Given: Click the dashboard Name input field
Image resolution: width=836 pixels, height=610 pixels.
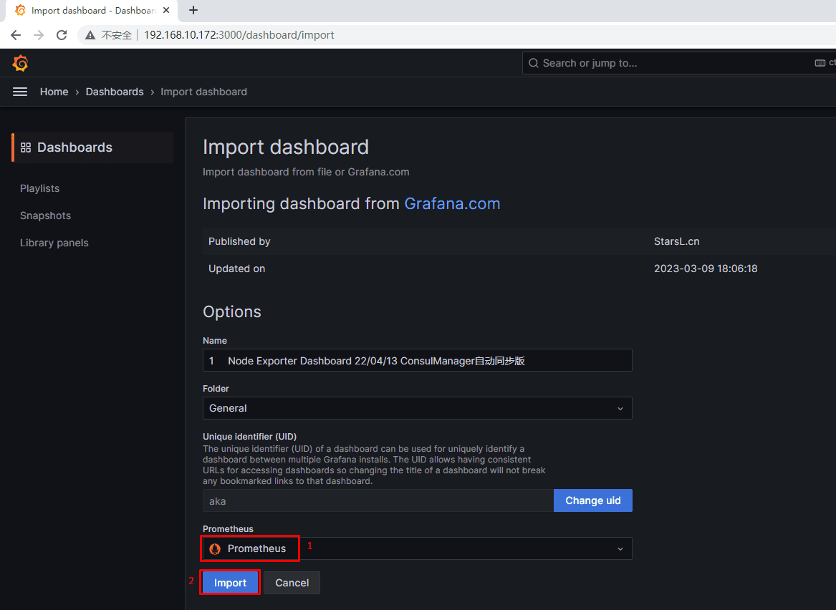Looking at the screenshot, I should 418,360.
